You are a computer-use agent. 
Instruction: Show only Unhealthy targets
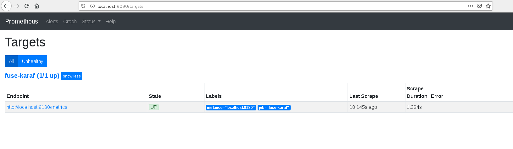pyautogui.click(x=33, y=61)
